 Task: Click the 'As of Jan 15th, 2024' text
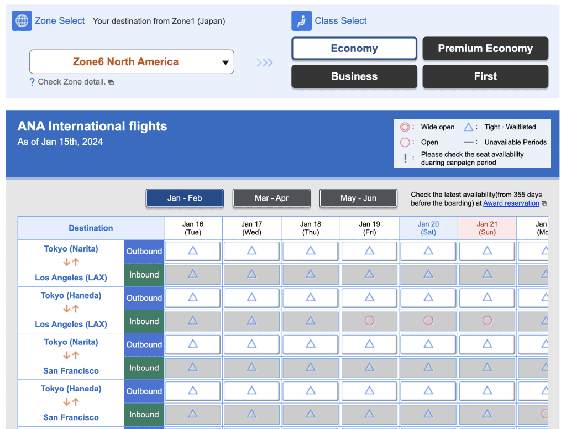[x=60, y=142]
